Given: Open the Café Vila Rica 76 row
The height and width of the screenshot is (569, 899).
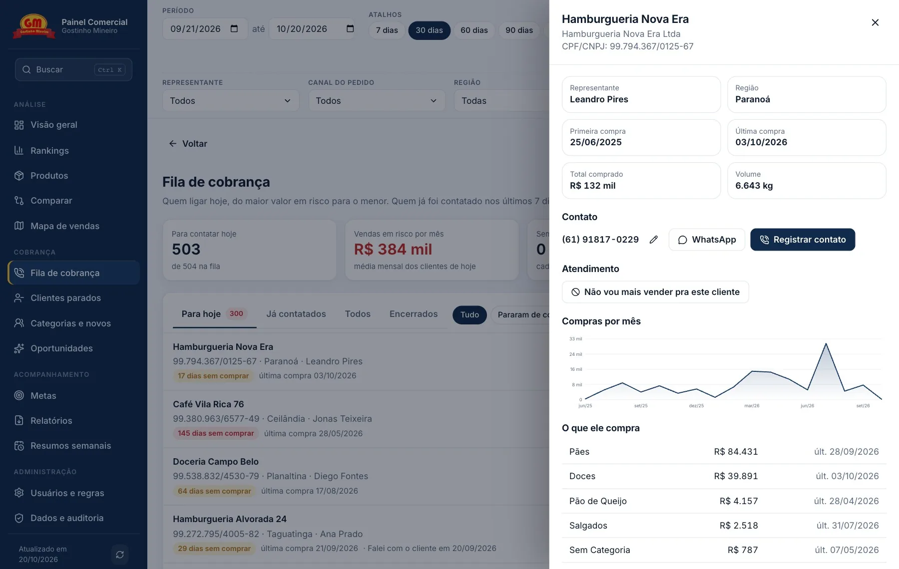Looking at the screenshot, I should (x=356, y=419).
